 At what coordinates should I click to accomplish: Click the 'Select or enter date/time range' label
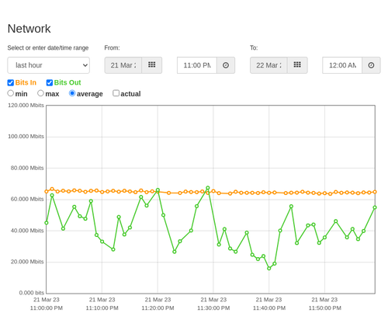(48, 48)
